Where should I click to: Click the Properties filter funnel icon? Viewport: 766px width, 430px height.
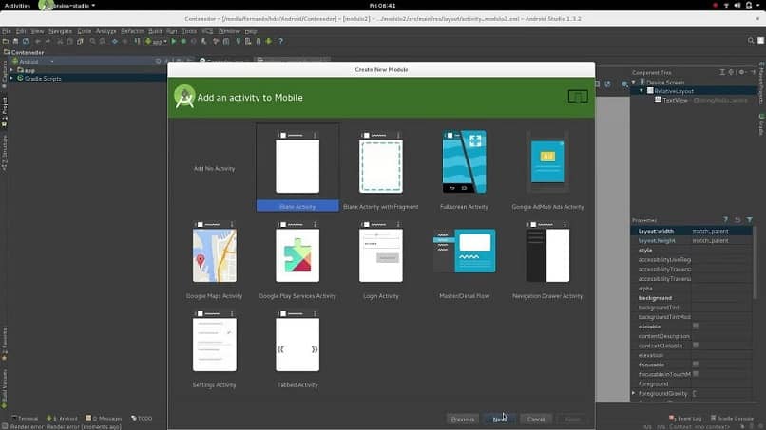coord(750,220)
